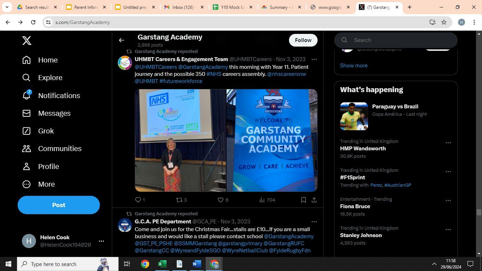Bookmark this page with the star icon
The height and width of the screenshot is (271, 482).
tap(444, 22)
